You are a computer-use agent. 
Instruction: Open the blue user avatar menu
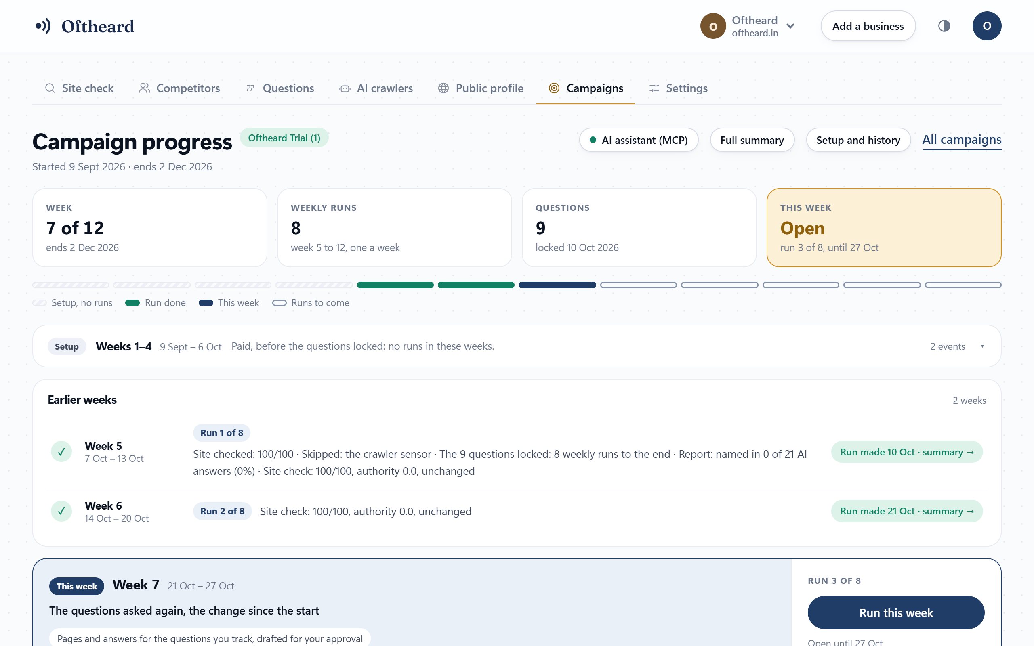tap(987, 26)
